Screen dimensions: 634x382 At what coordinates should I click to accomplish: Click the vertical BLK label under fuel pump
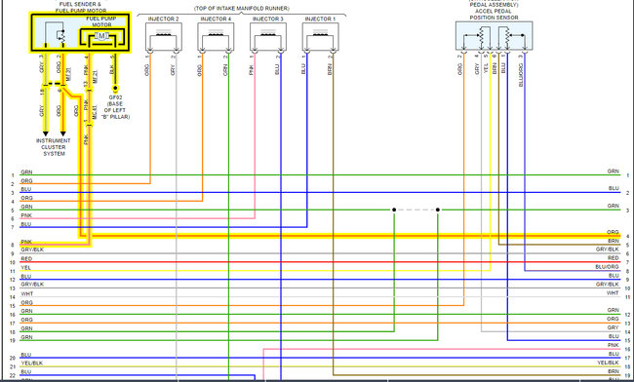point(111,69)
